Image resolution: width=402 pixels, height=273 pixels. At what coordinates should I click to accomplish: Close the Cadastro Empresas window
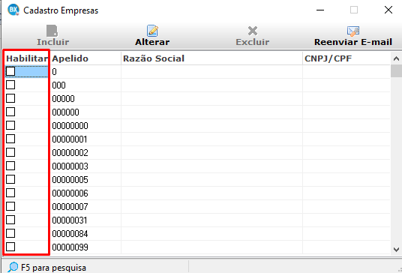pyautogui.click(x=388, y=10)
